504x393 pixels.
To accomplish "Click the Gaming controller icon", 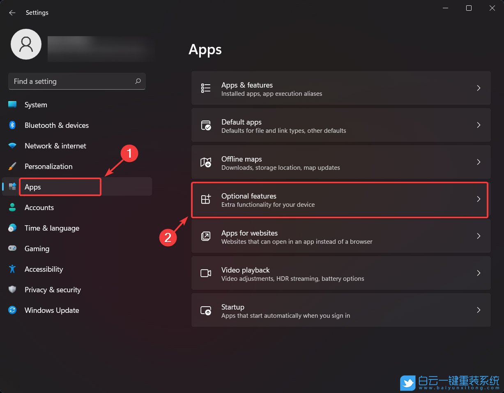I will coord(12,249).
